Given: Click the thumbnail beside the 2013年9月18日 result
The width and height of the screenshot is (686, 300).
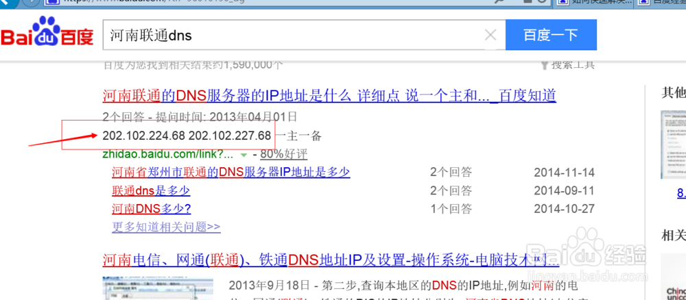Looking at the screenshot, I should pos(158,288).
